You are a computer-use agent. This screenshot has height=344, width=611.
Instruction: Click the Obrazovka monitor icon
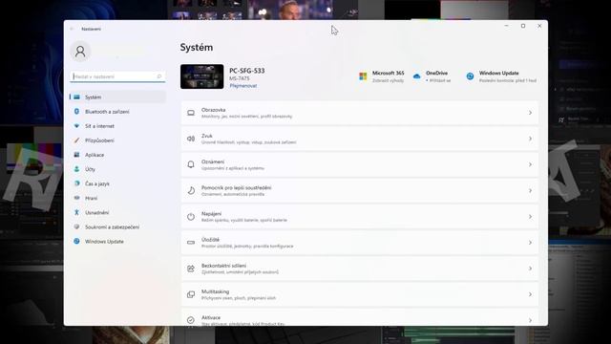coord(191,113)
